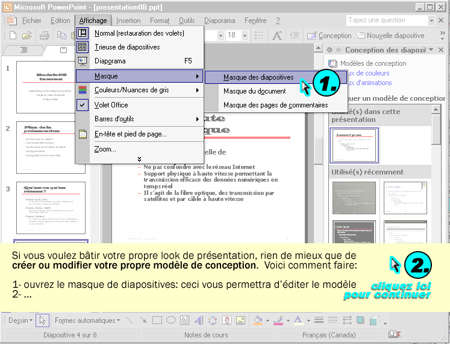Open the Fichier menu
This screenshot has height=344, width=450.
point(31,21)
